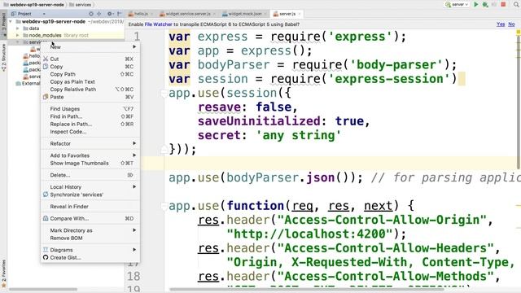
Task: Choose Cut from the context menu
Action: click(x=90, y=59)
